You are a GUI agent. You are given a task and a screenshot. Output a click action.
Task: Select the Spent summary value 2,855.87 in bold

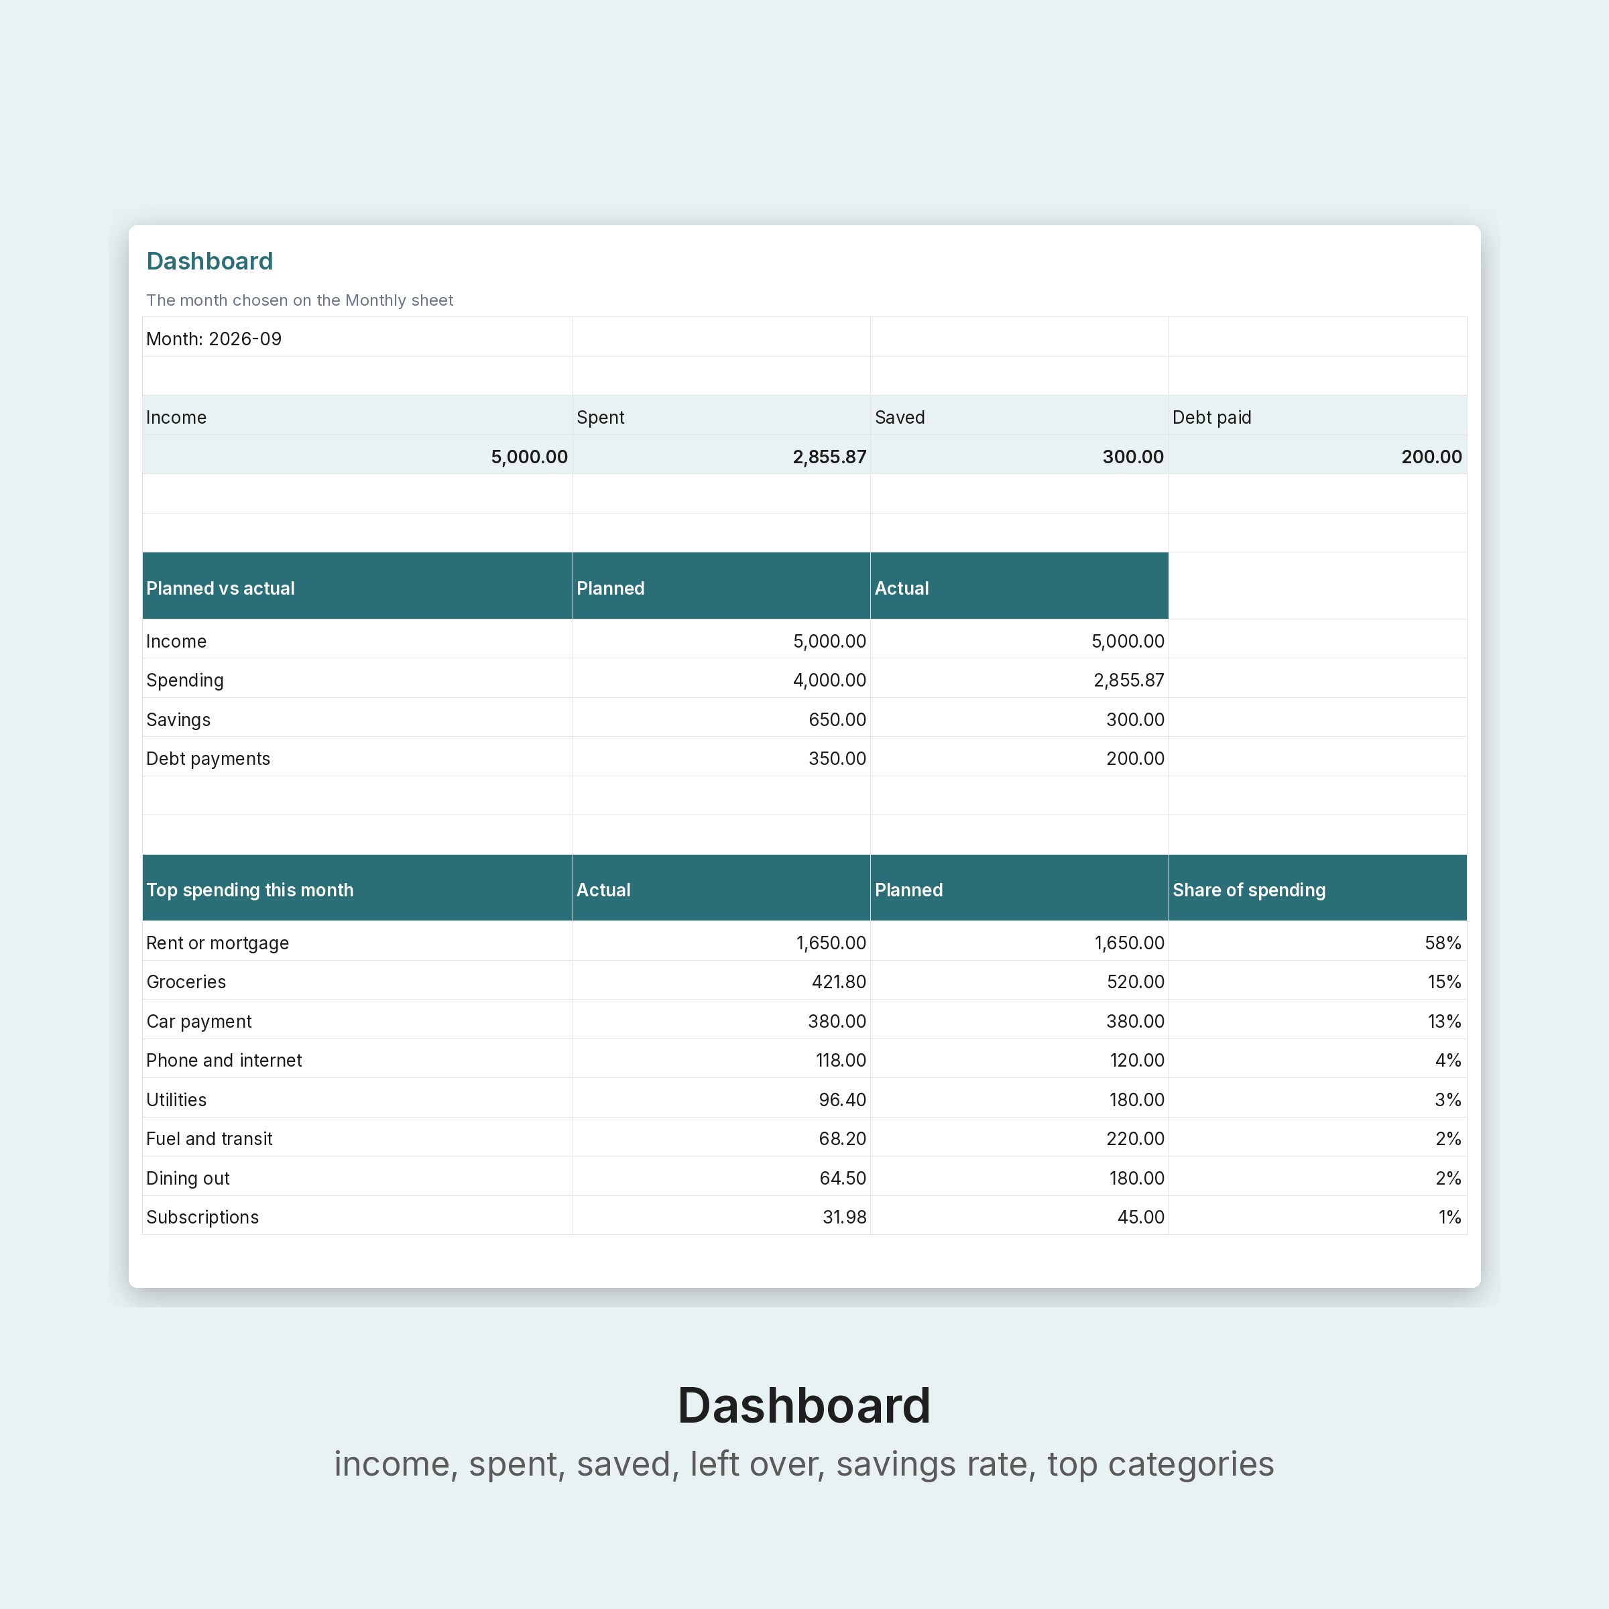[829, 457]
